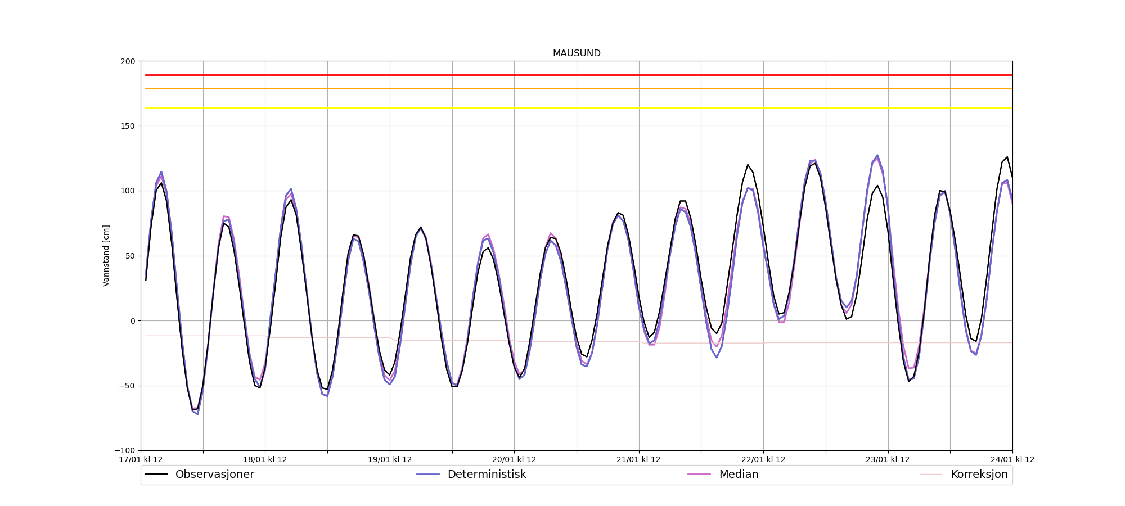This screenshot has height=506, width=1125.
Task: Click the 18/01 kl 12 axis tick label
Action: [x=265, y=459]
